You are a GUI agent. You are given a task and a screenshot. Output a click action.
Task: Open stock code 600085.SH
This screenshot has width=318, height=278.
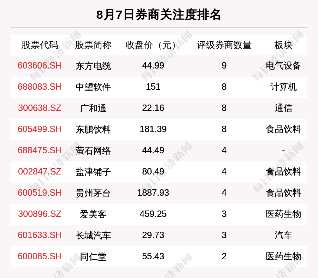click(x=40, y=256)
